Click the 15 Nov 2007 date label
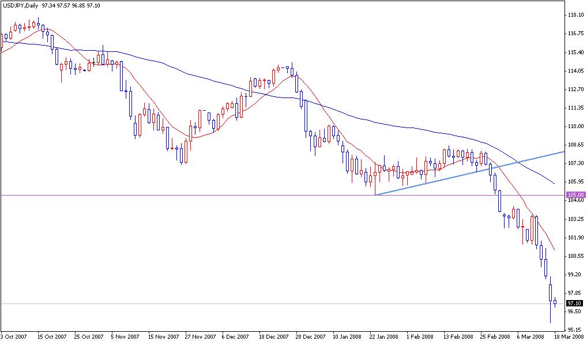Viewport: 587px width, 341px height. [163, 336]
